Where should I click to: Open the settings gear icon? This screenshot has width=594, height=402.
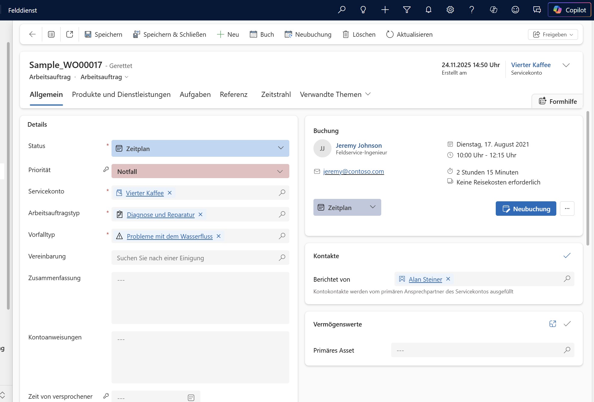point(450,10)
